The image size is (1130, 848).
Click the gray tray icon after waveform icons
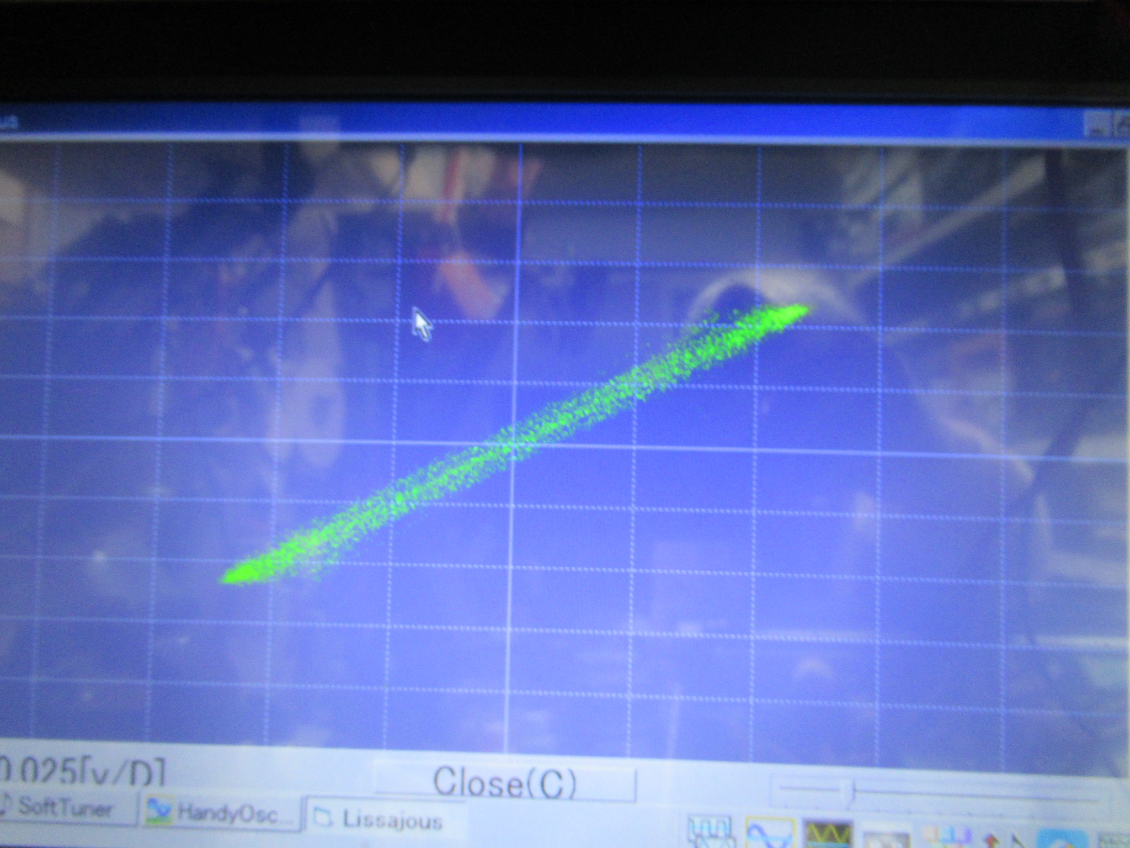pos(886,838)
